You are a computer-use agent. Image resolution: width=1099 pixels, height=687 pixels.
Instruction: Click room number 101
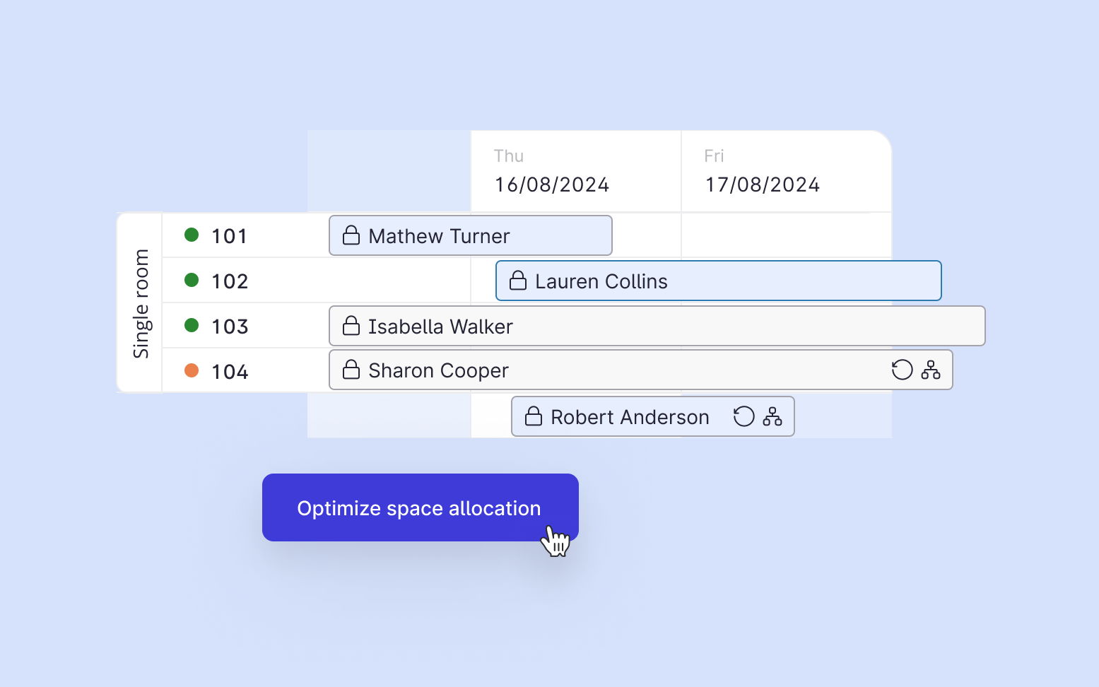coord(230,236)
